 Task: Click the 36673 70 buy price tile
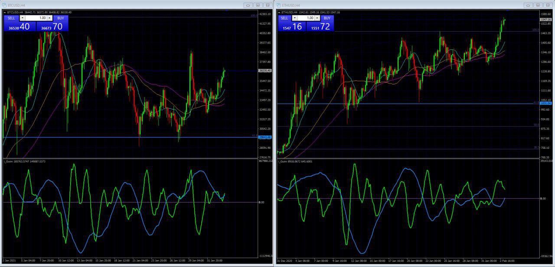[52, 27]
